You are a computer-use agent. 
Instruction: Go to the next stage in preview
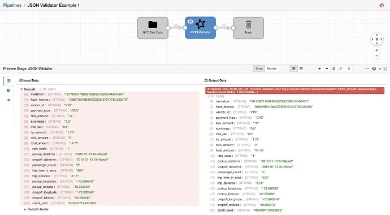[327, 68]
